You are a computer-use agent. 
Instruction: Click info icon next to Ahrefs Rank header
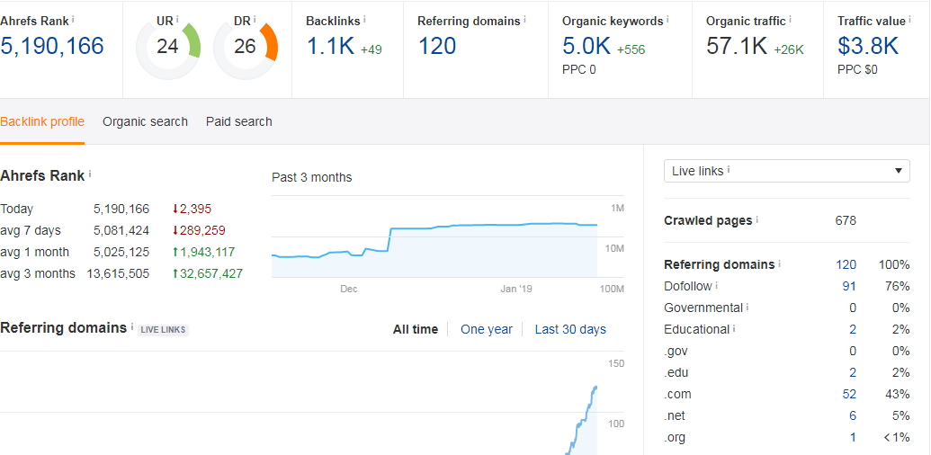tap(73, 19)
